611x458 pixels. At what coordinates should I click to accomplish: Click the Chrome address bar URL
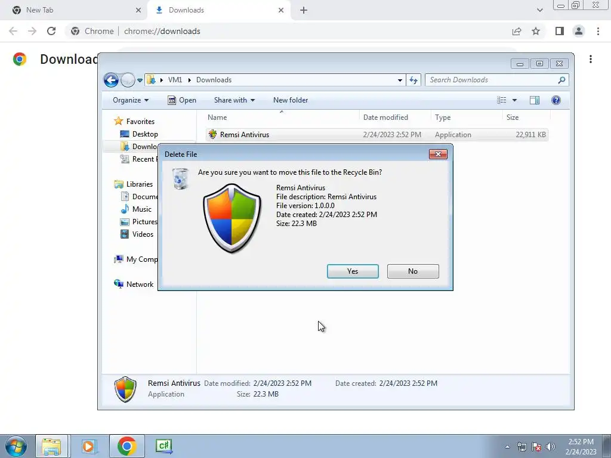pos(162,31)
